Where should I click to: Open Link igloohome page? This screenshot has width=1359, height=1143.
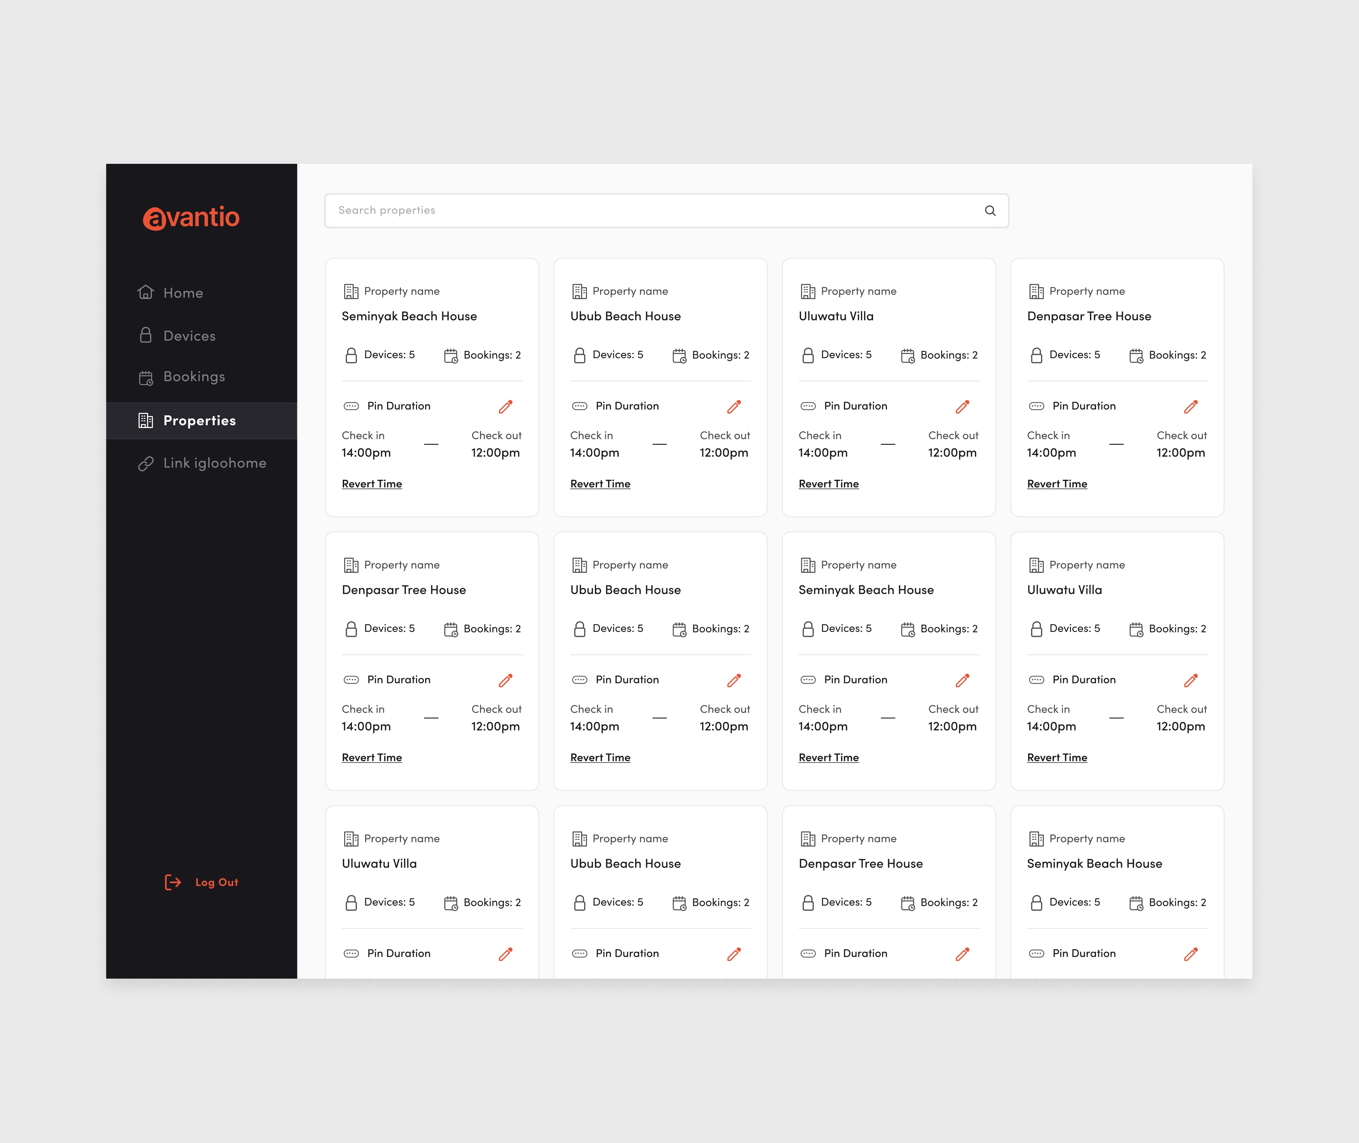(214, 463)
